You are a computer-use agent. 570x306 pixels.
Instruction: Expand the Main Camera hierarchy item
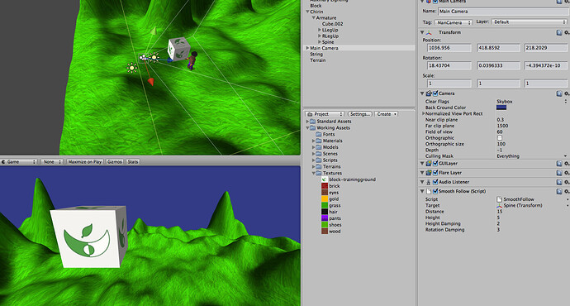[307, 48]
